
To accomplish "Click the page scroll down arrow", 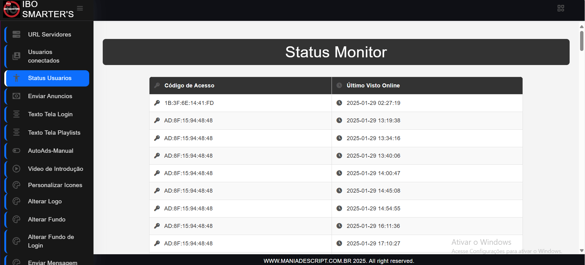I will click(x=582, y=251).
